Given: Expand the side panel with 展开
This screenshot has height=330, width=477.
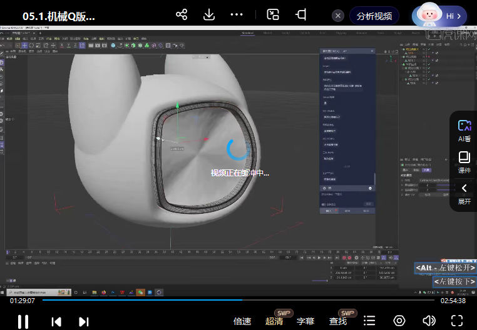Looking at the screenshot, I should 464,194.
